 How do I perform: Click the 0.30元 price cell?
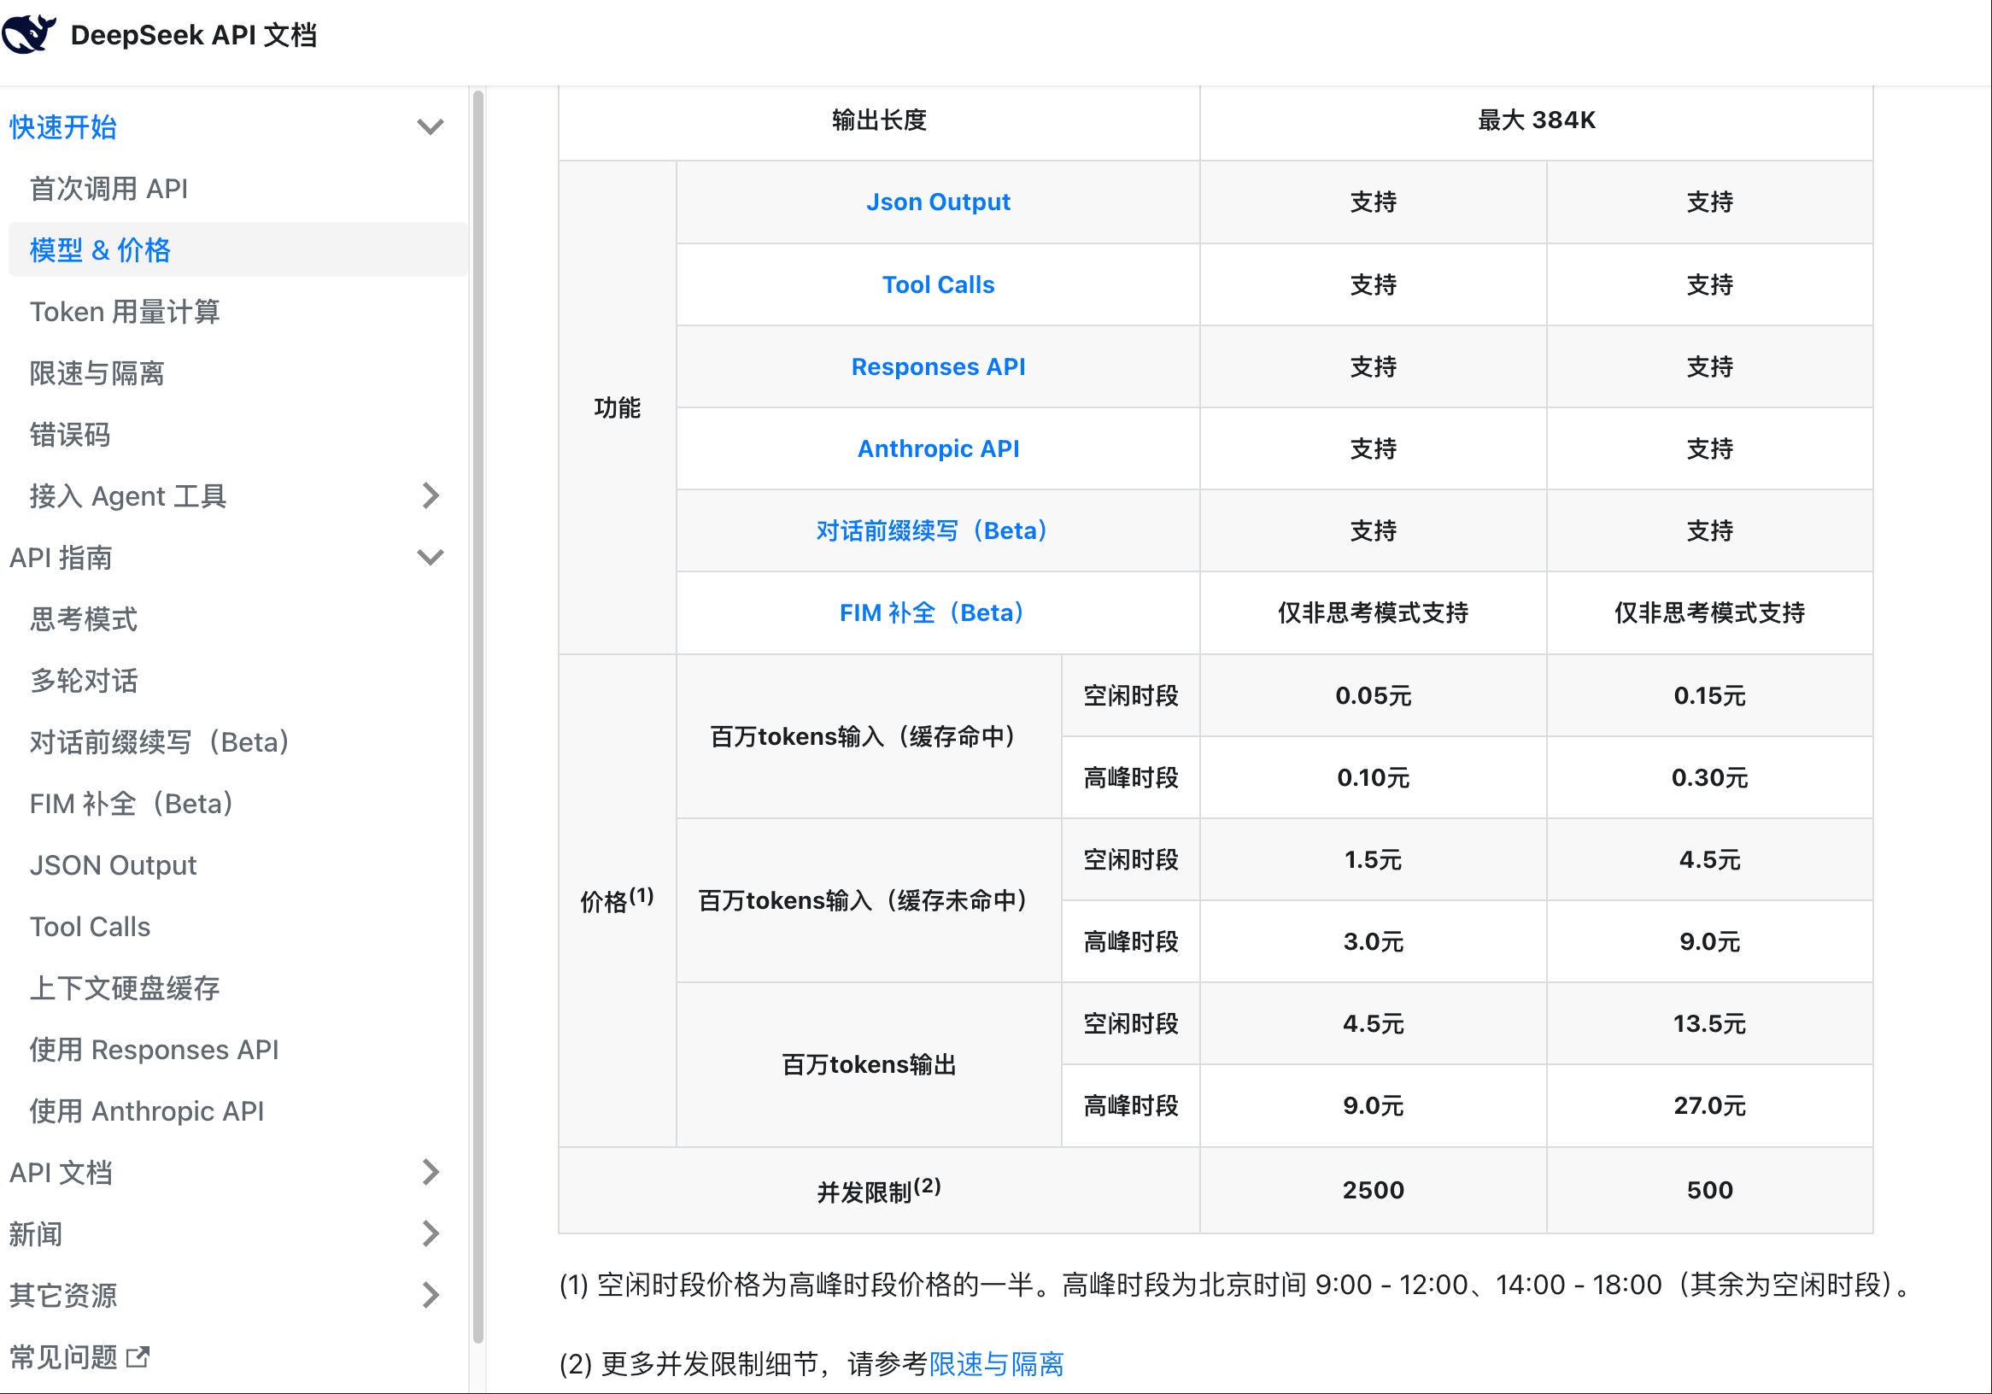tap(1709, 777)
